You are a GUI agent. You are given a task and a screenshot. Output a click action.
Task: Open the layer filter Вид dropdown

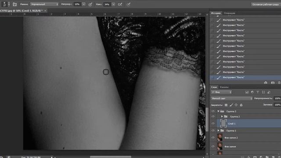point(221,92)
